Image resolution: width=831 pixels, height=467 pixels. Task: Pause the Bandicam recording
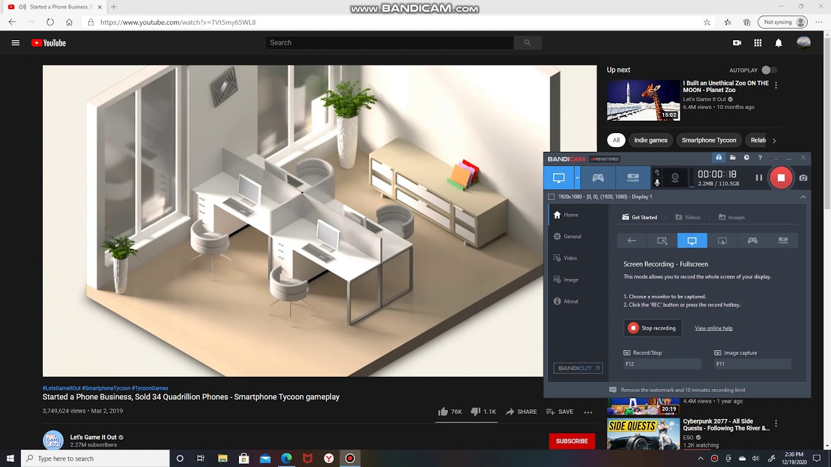(759, 178)
